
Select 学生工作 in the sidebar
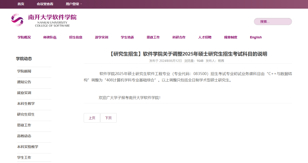[24, 158]
